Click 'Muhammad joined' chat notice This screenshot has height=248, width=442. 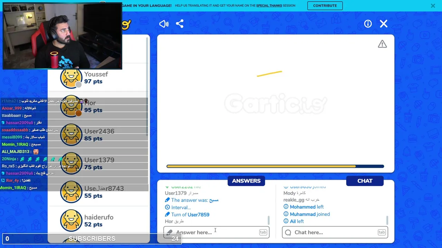(x=307, y=214)
